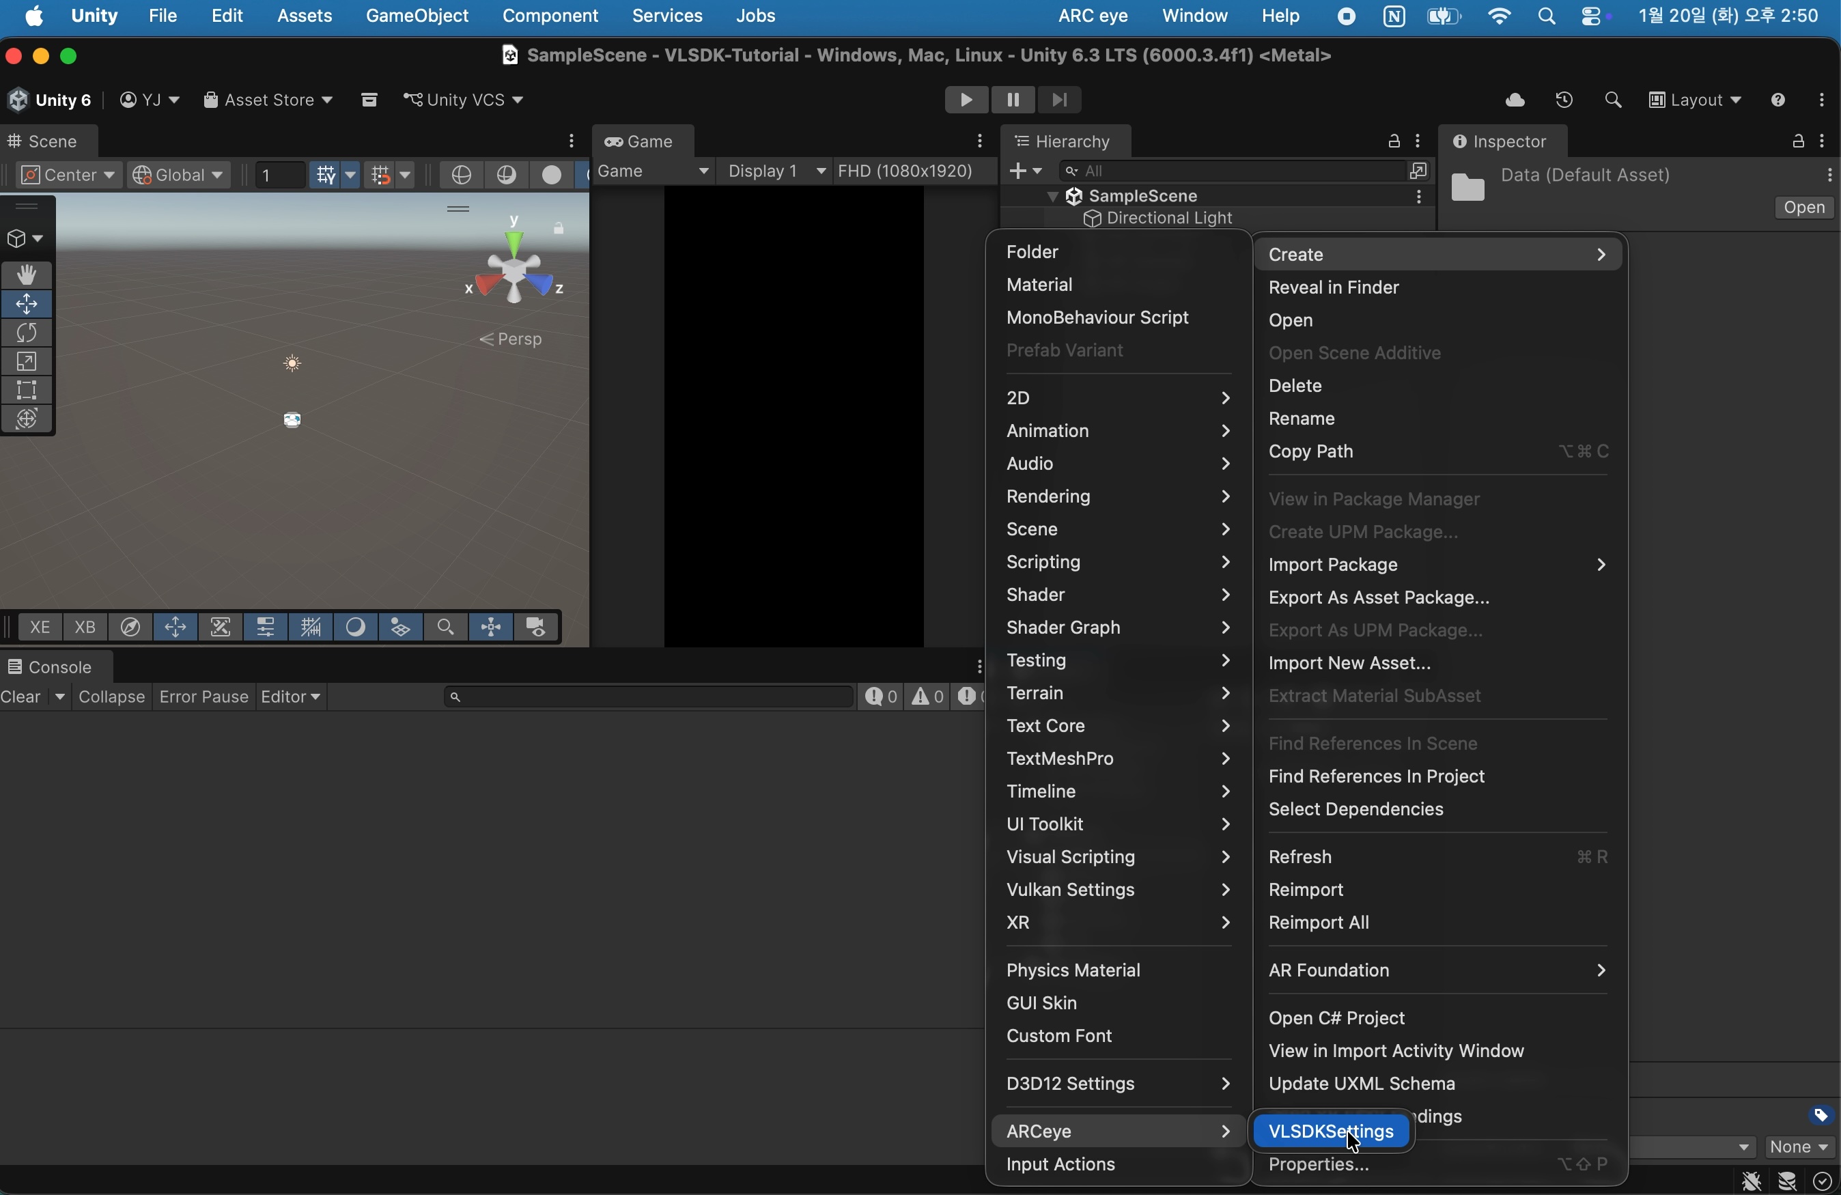This screenshot has width=1841, height=1195.
Task: Open the Undo History icon
Action: tap(1564, 100)
